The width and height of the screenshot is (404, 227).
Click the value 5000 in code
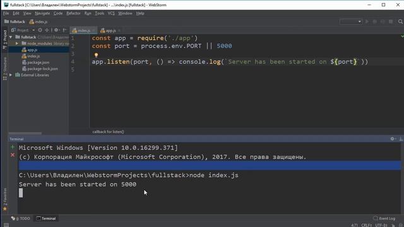(x=224, y=46)
